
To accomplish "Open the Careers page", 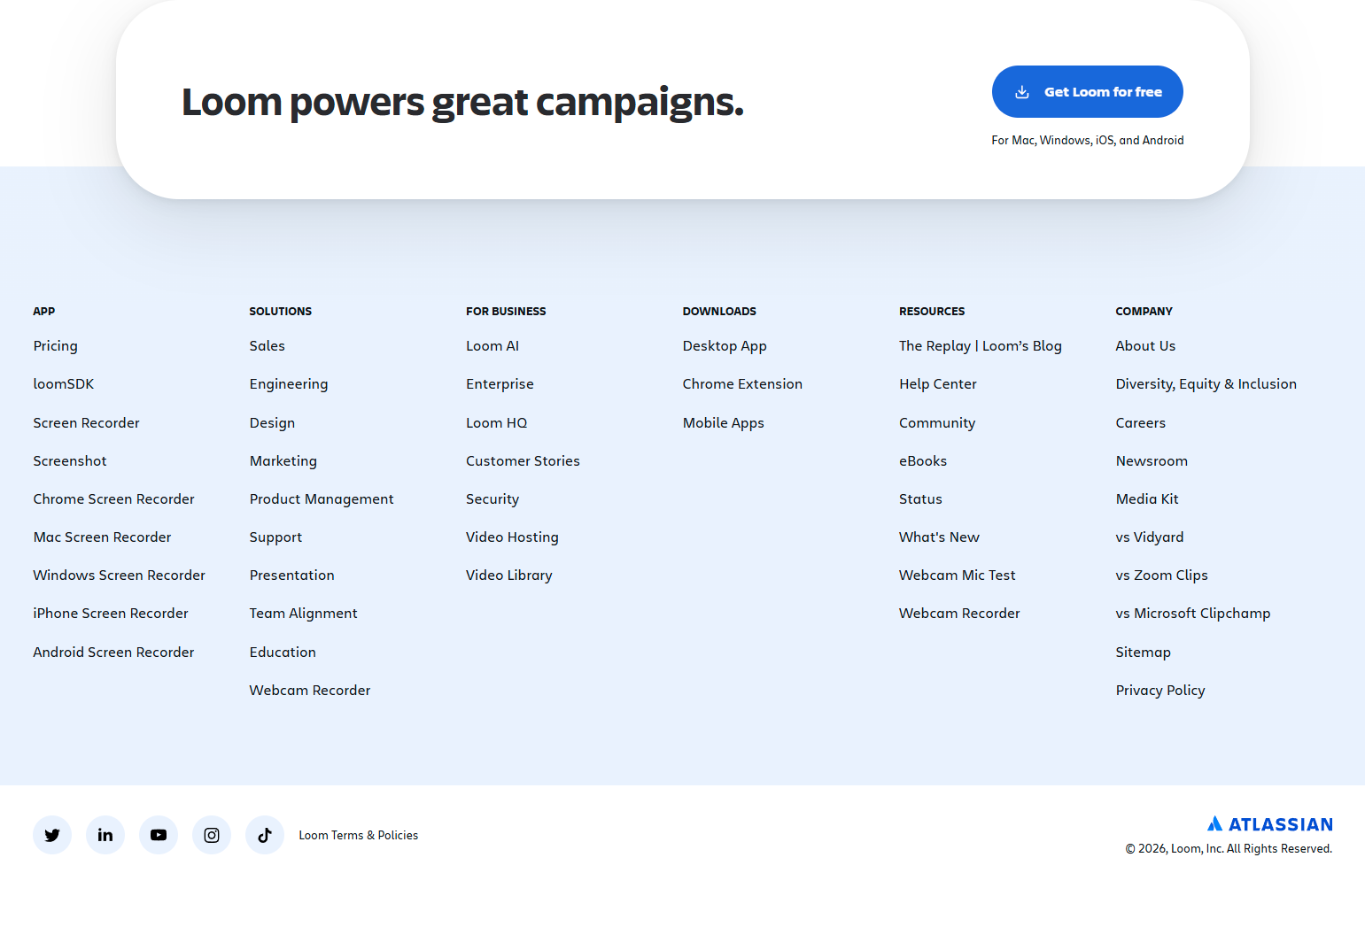I will pos(1140,422).
